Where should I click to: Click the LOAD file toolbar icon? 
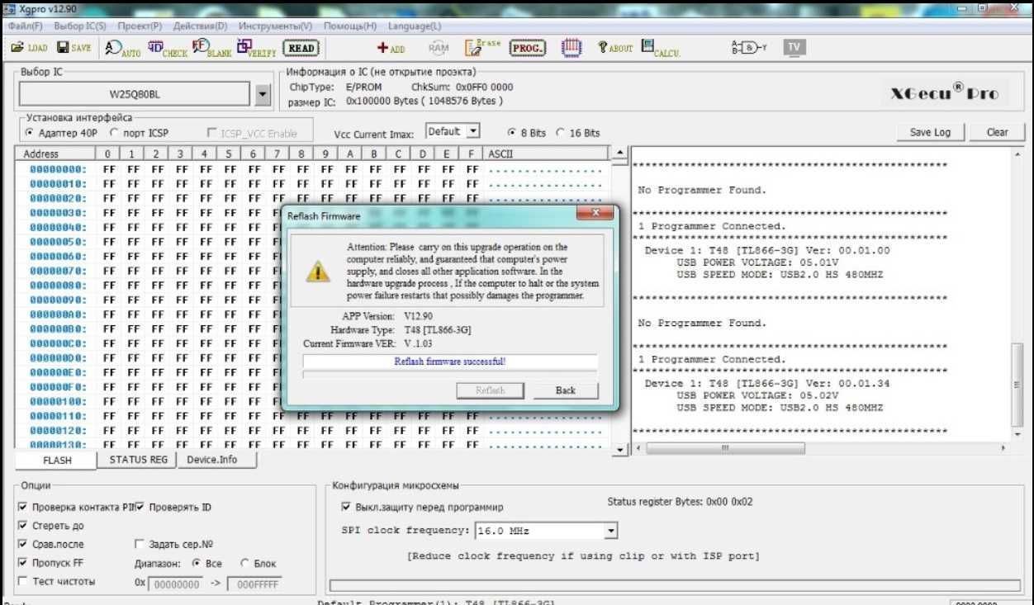(x=29, y=48)
